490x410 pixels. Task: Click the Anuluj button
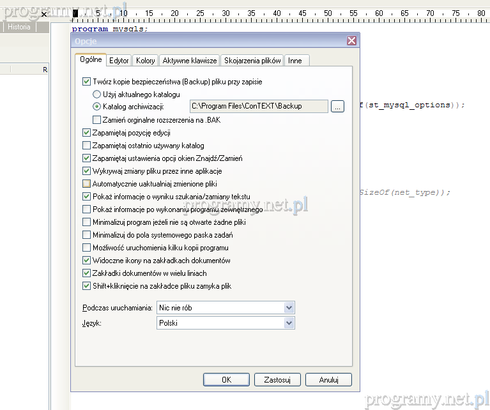pos(328,379)
